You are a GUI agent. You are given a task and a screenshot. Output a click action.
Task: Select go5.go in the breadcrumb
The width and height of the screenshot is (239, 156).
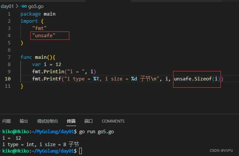pos(36,6)
